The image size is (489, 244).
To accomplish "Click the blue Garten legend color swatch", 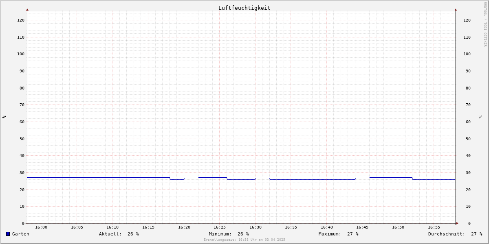I will tap(8, 234).
